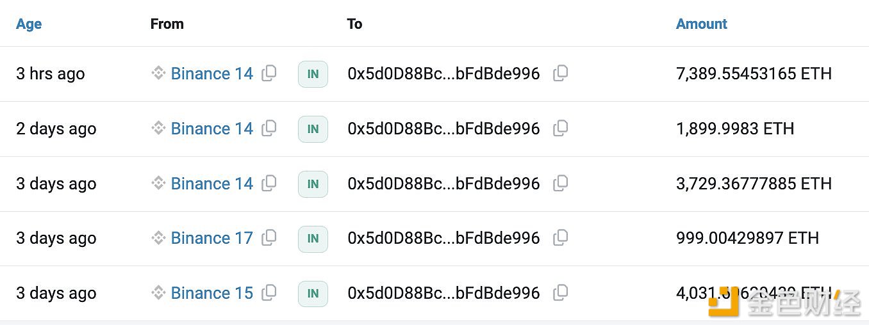
Task: Open the Binance 14 link in the 3 hrs ago row
Action: (x=212, y=74)
